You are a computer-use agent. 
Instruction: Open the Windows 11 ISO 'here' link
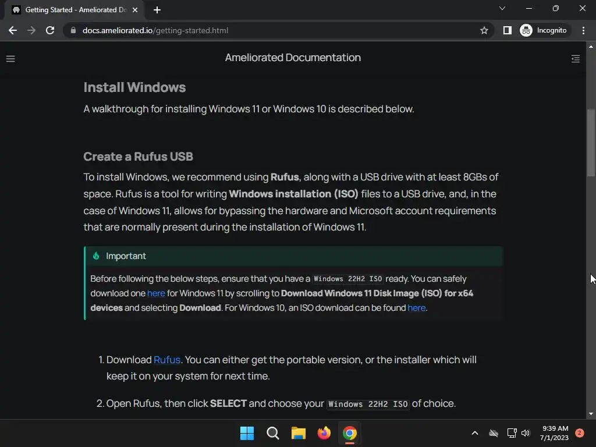156,293
